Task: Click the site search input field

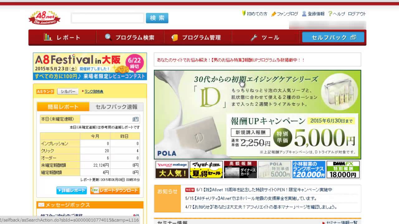Action: tap(108, 18)
